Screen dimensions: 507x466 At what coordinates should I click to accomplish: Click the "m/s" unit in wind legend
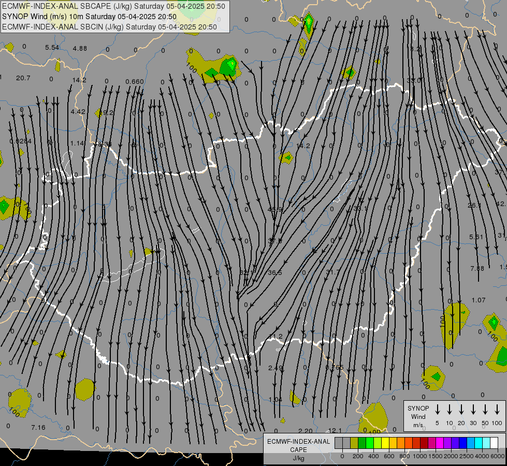click(x=418, y=425)
